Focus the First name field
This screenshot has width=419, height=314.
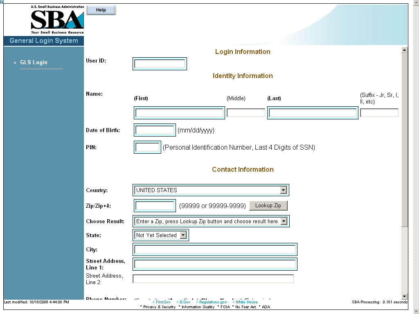click(x=179, y=113)
